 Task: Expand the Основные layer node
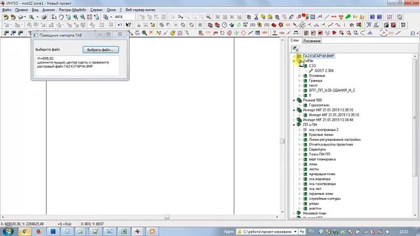(x=300, y=76)
